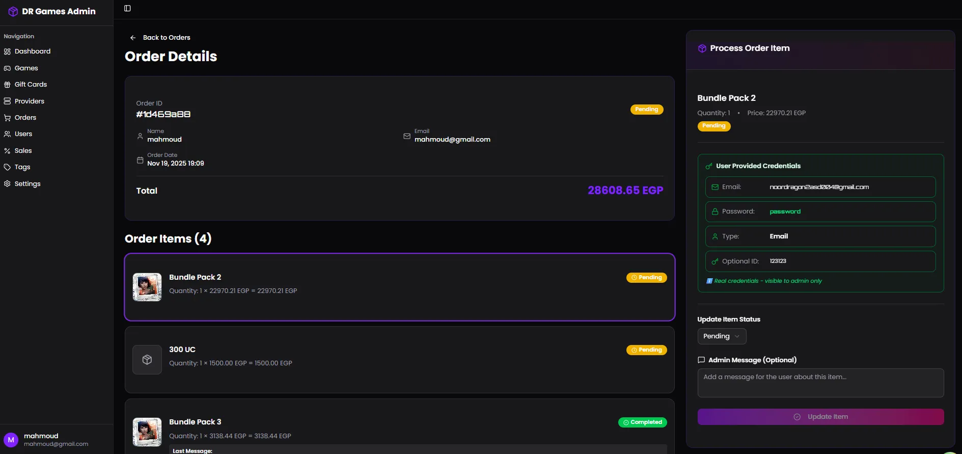Click the Sales percent icon

pos(7,151)
